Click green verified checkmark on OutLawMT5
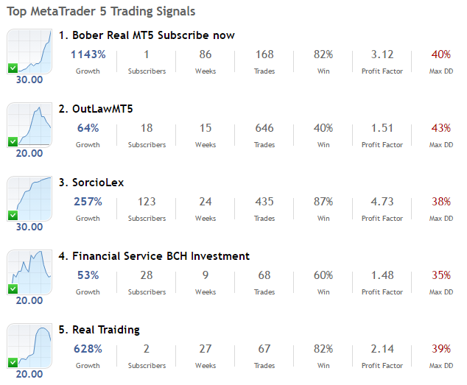Image resolution: width=467 pixels, height=385 pixels. pyautogui.click(x=13, y=141)
